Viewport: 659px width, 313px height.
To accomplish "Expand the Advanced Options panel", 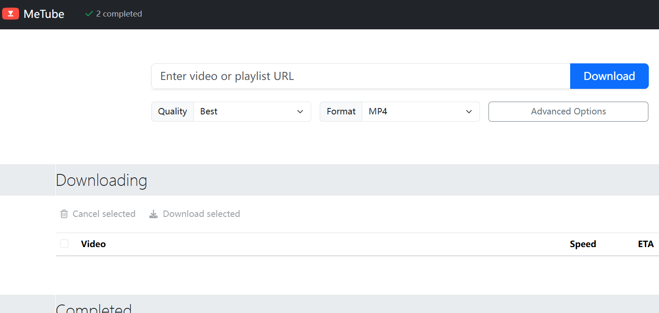I will click(x=568, y=111).
